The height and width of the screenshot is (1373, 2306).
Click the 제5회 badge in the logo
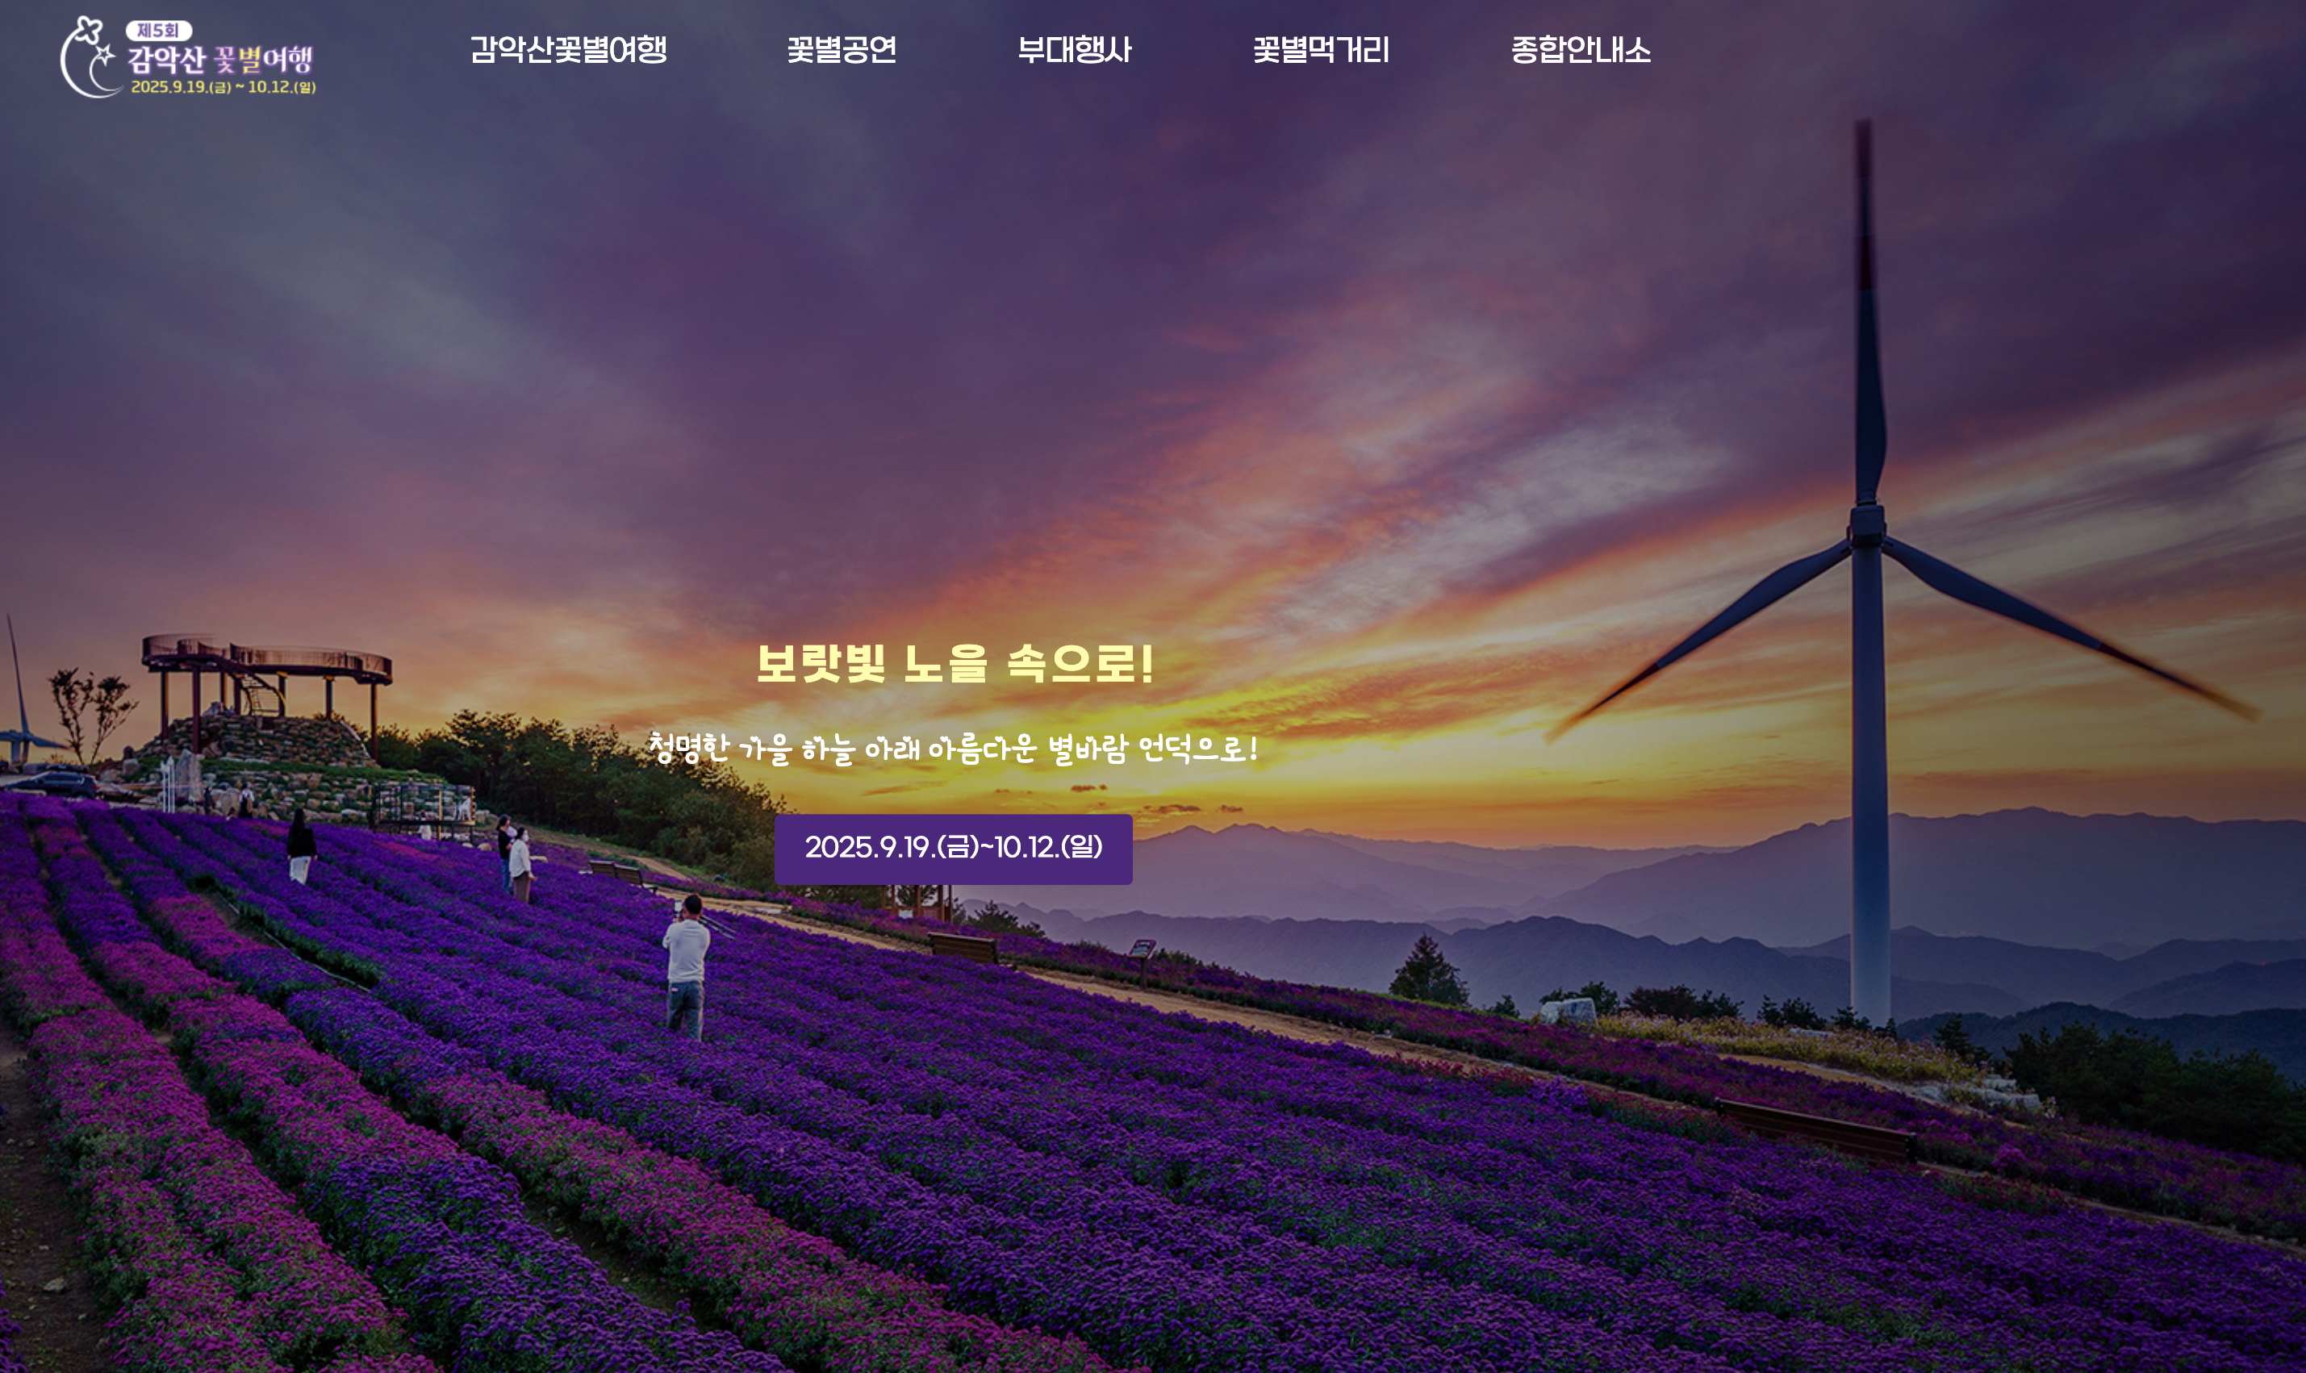tap(158, 31)
